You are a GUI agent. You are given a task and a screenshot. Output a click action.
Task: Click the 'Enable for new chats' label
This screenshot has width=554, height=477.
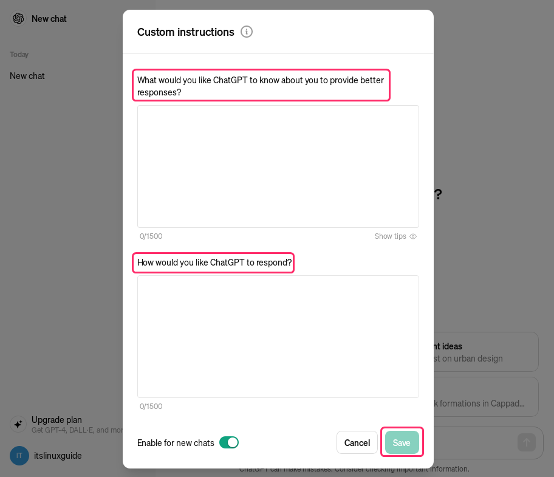point(176,443)
